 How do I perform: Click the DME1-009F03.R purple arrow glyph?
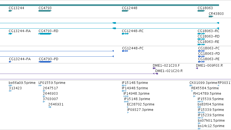(197, 68)
